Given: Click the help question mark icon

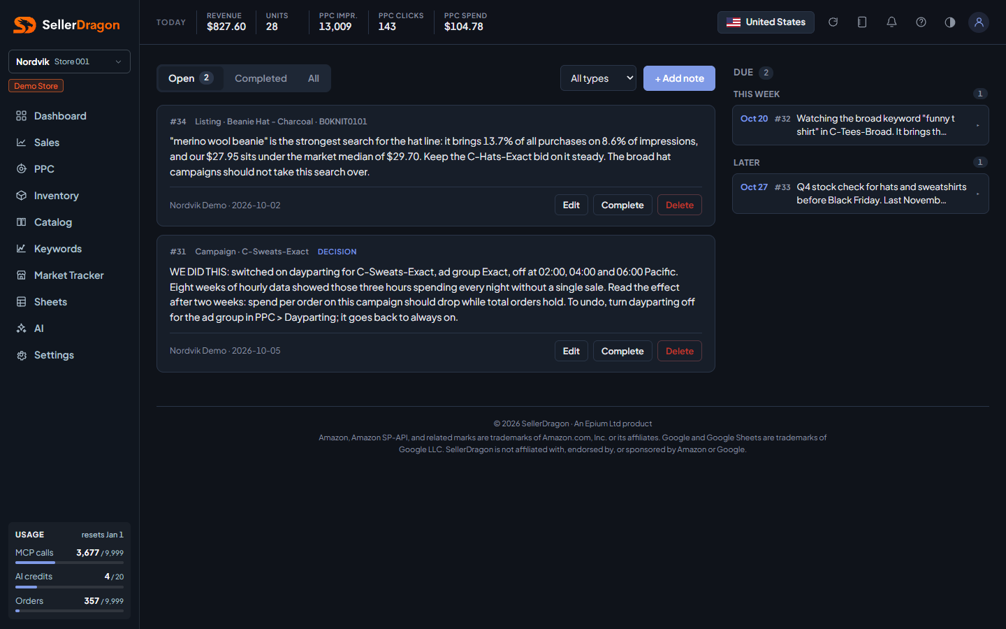Looking at the screenshot, I should click(921, 22).
